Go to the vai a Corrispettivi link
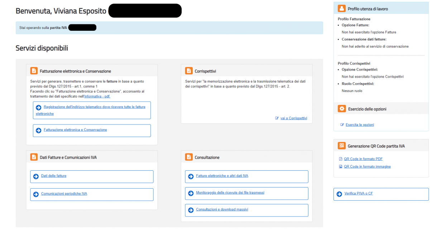The height and width of the screenshot is (229, 446). tap(294, 118)
